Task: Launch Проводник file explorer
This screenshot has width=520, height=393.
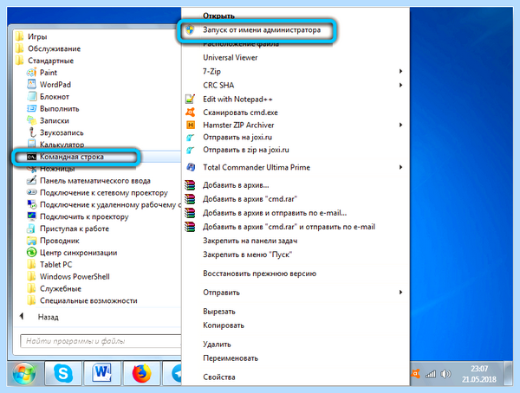Action: (x=53, y=241)
